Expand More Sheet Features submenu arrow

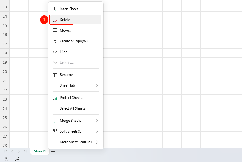click(97, 142)
